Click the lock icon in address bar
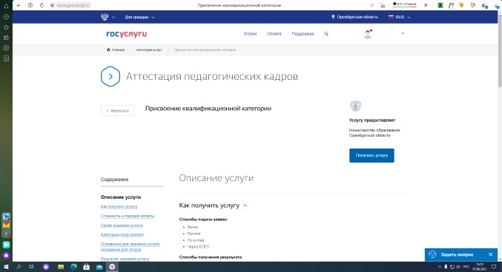Screen dimensions: 502x272 coord(52,5)
